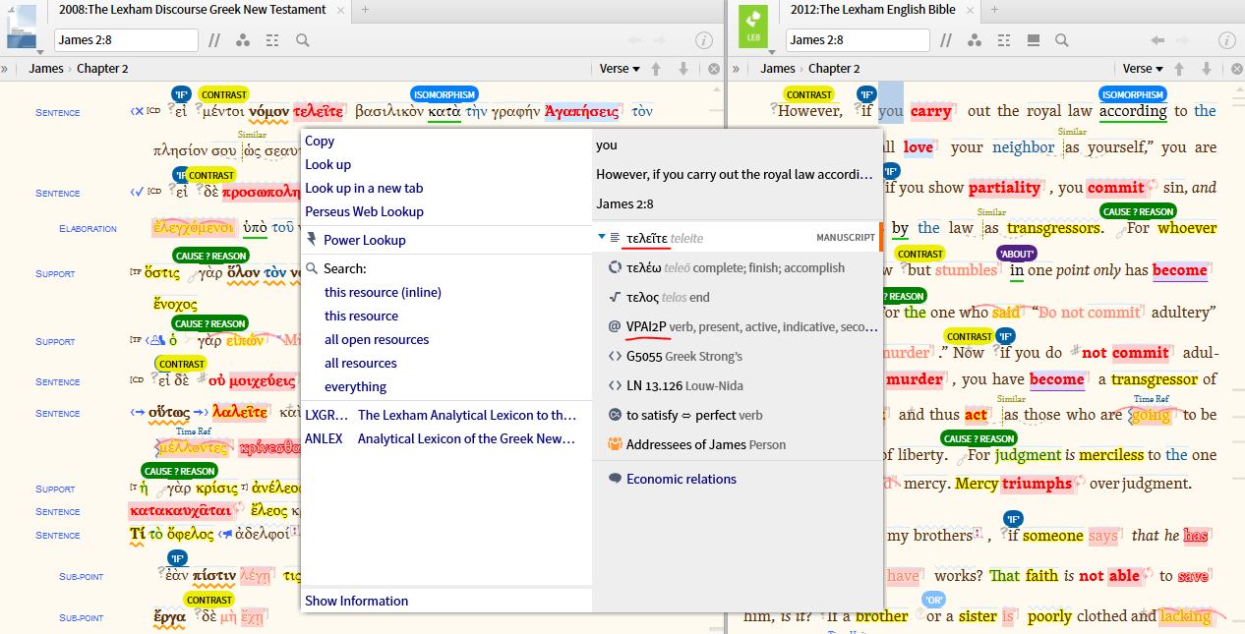Screen dimensions: 1245x634
Task: Search everything from the context menu
Action: [355, 386]
